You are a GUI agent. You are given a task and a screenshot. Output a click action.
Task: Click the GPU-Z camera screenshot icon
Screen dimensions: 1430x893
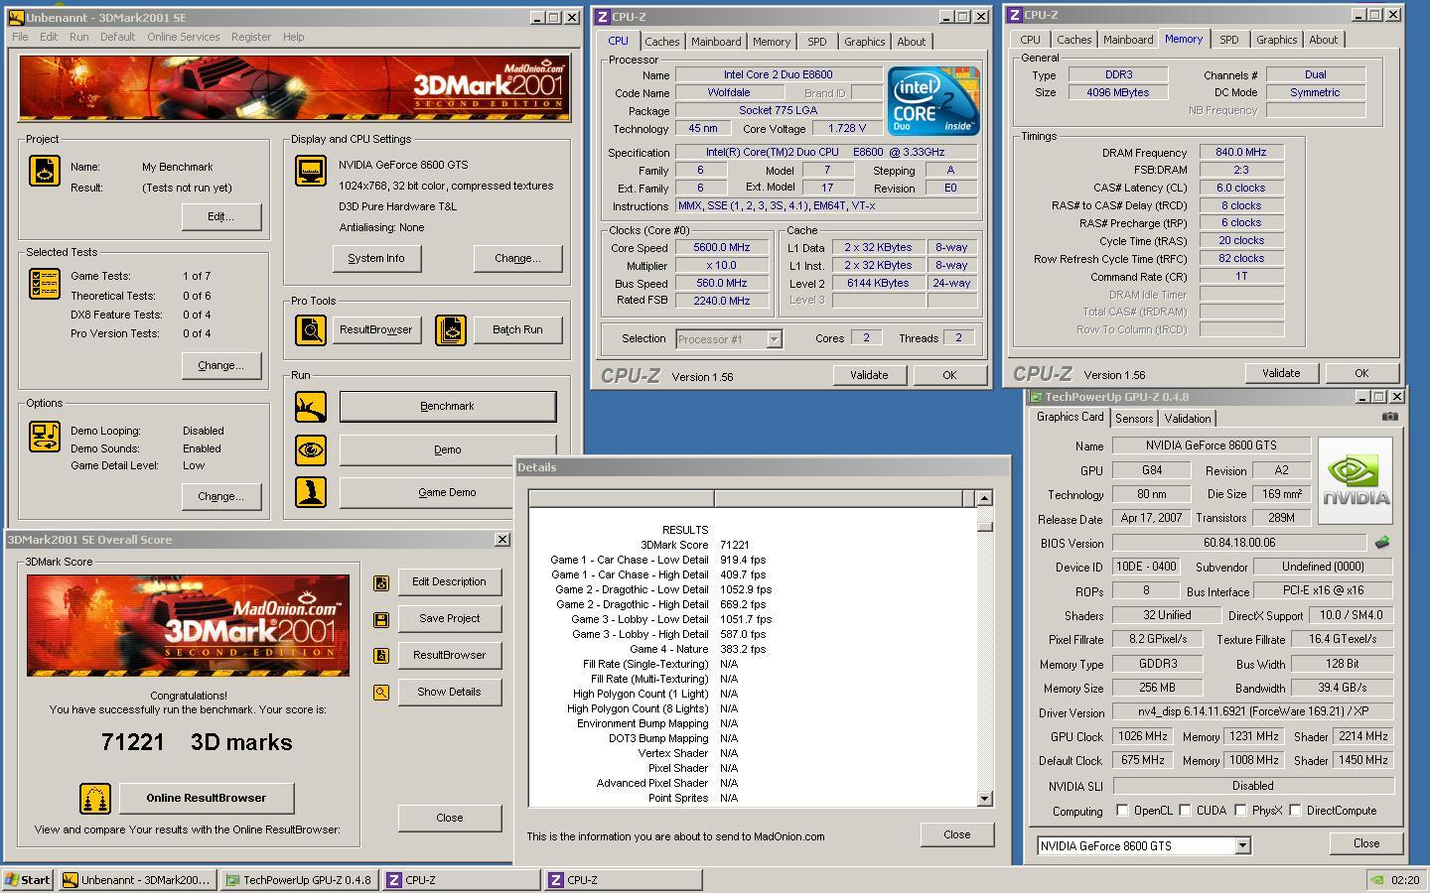click(1389, 417)
